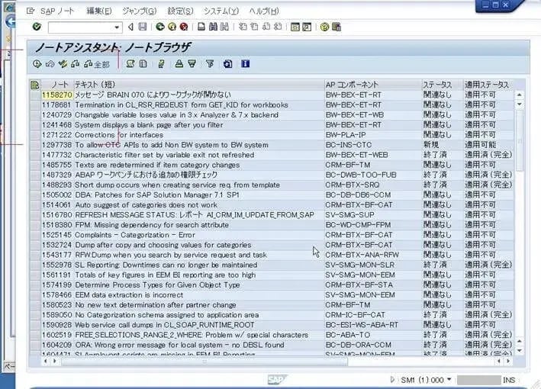Image resolution: width=541 pixels, height=389 pixels.
Task: Jump to the last page icon
Action: point(278,27)
